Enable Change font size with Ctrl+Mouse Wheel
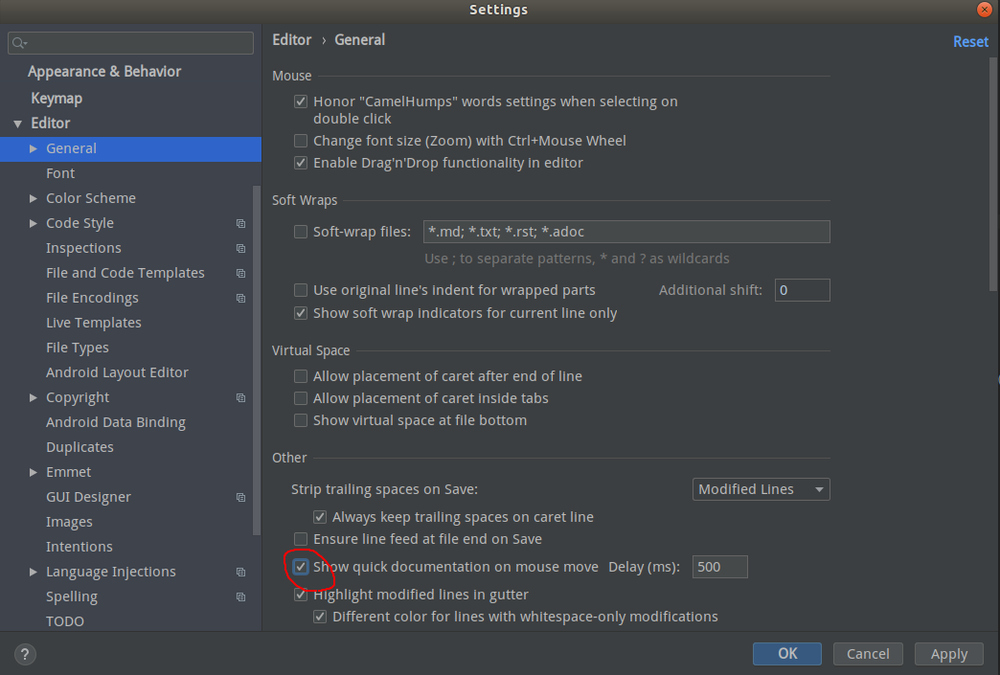 click(301, 141)
